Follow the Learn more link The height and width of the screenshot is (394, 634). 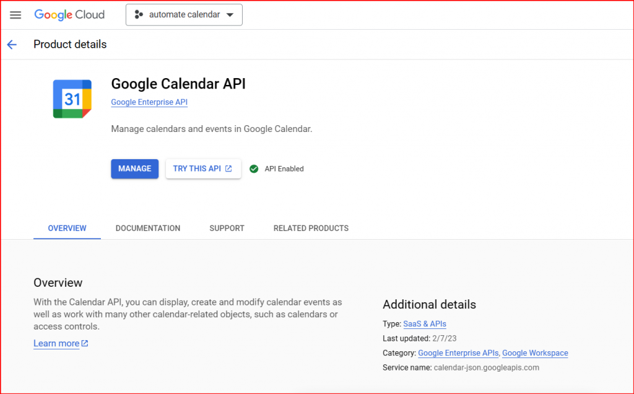56,343
